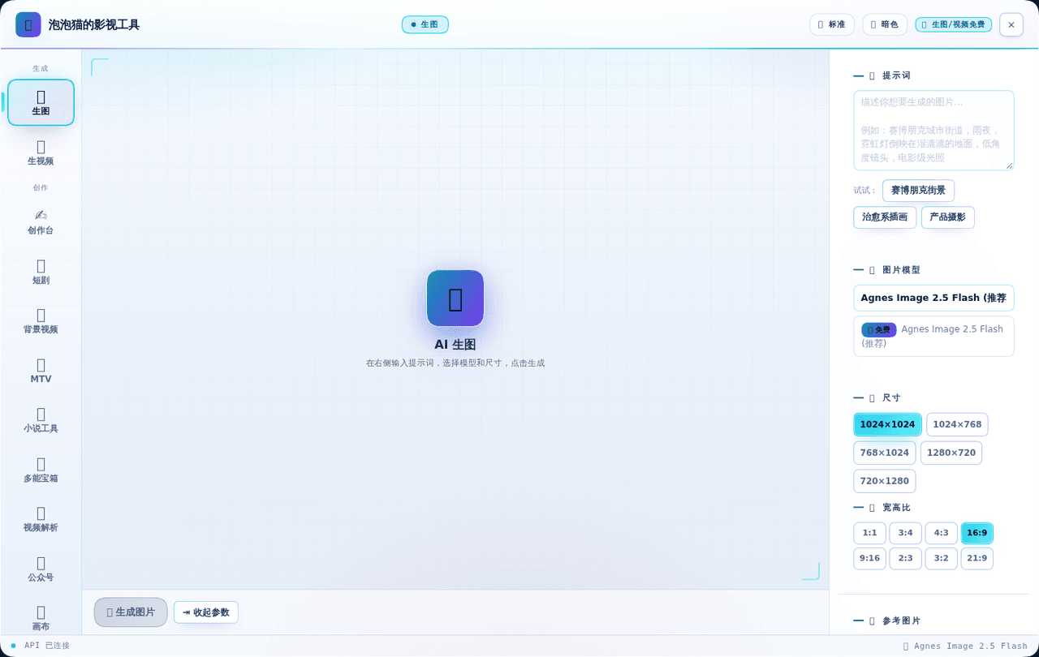
Task: Select the 3:2 aspect ratio
Action: pyautogui.click(x=941, y=558)
